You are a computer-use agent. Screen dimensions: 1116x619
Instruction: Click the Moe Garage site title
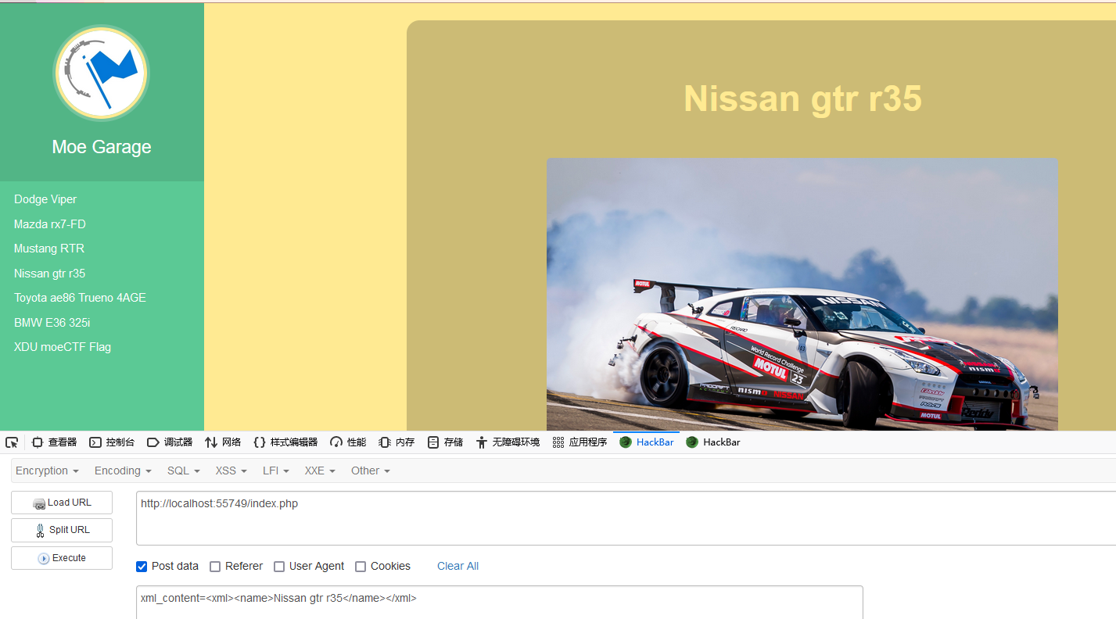(102, 147)
